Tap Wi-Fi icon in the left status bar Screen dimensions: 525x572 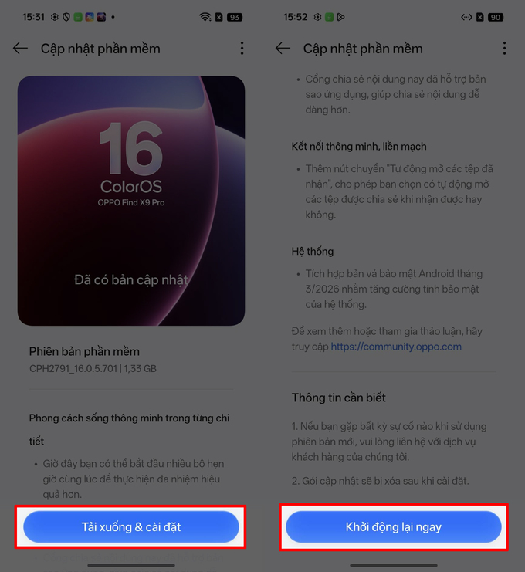(x=205, y=17)
